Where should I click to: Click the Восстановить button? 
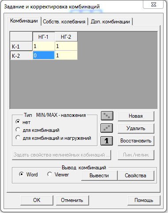(x=136, y=141)
